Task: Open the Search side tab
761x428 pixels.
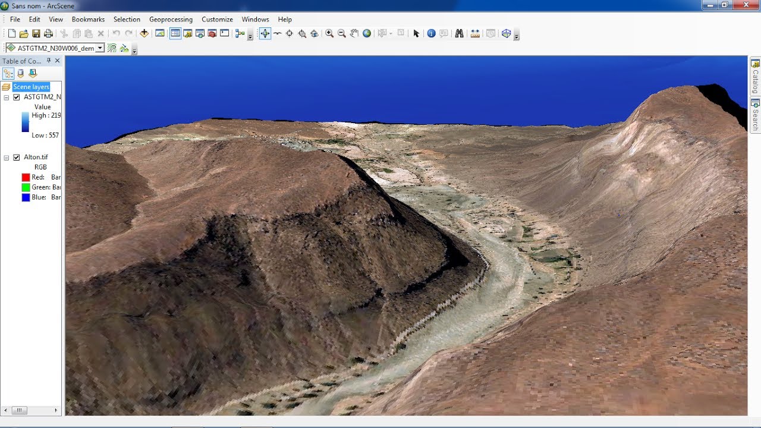Action: [x=755, y=115]
